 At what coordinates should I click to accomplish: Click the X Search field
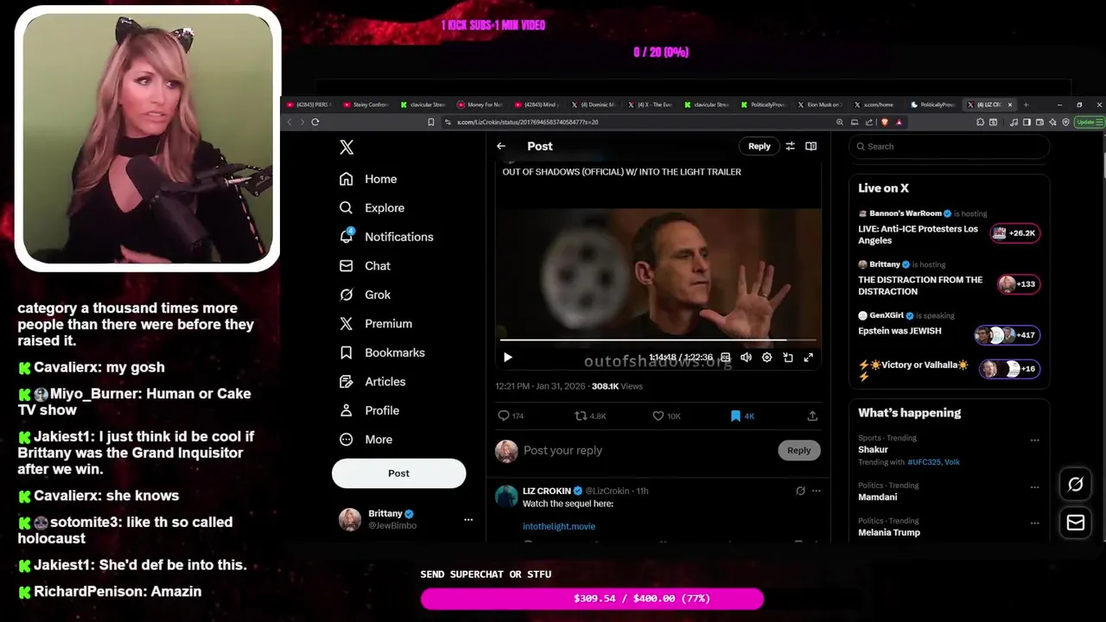[x=949, y=146]
